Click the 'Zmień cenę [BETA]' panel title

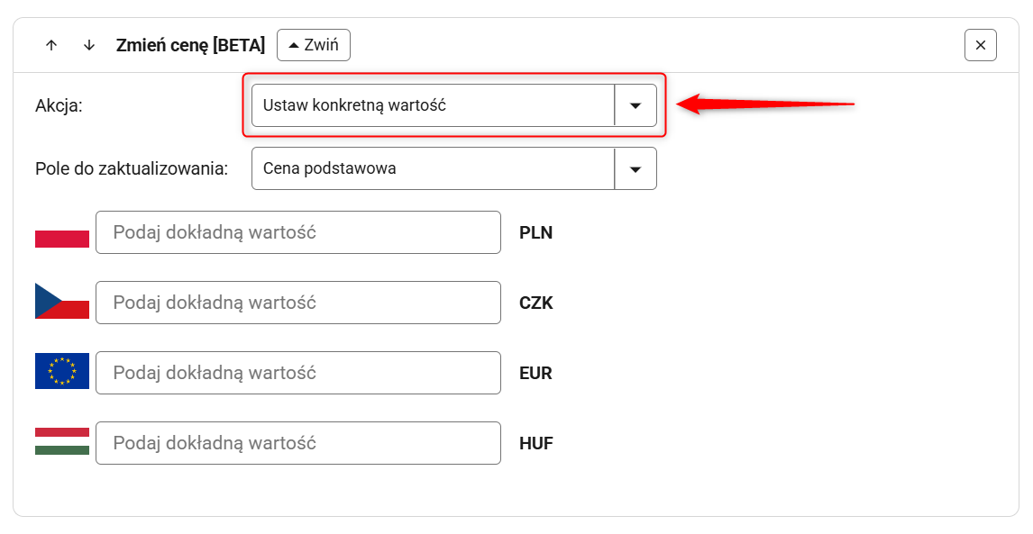coord(190,45)
